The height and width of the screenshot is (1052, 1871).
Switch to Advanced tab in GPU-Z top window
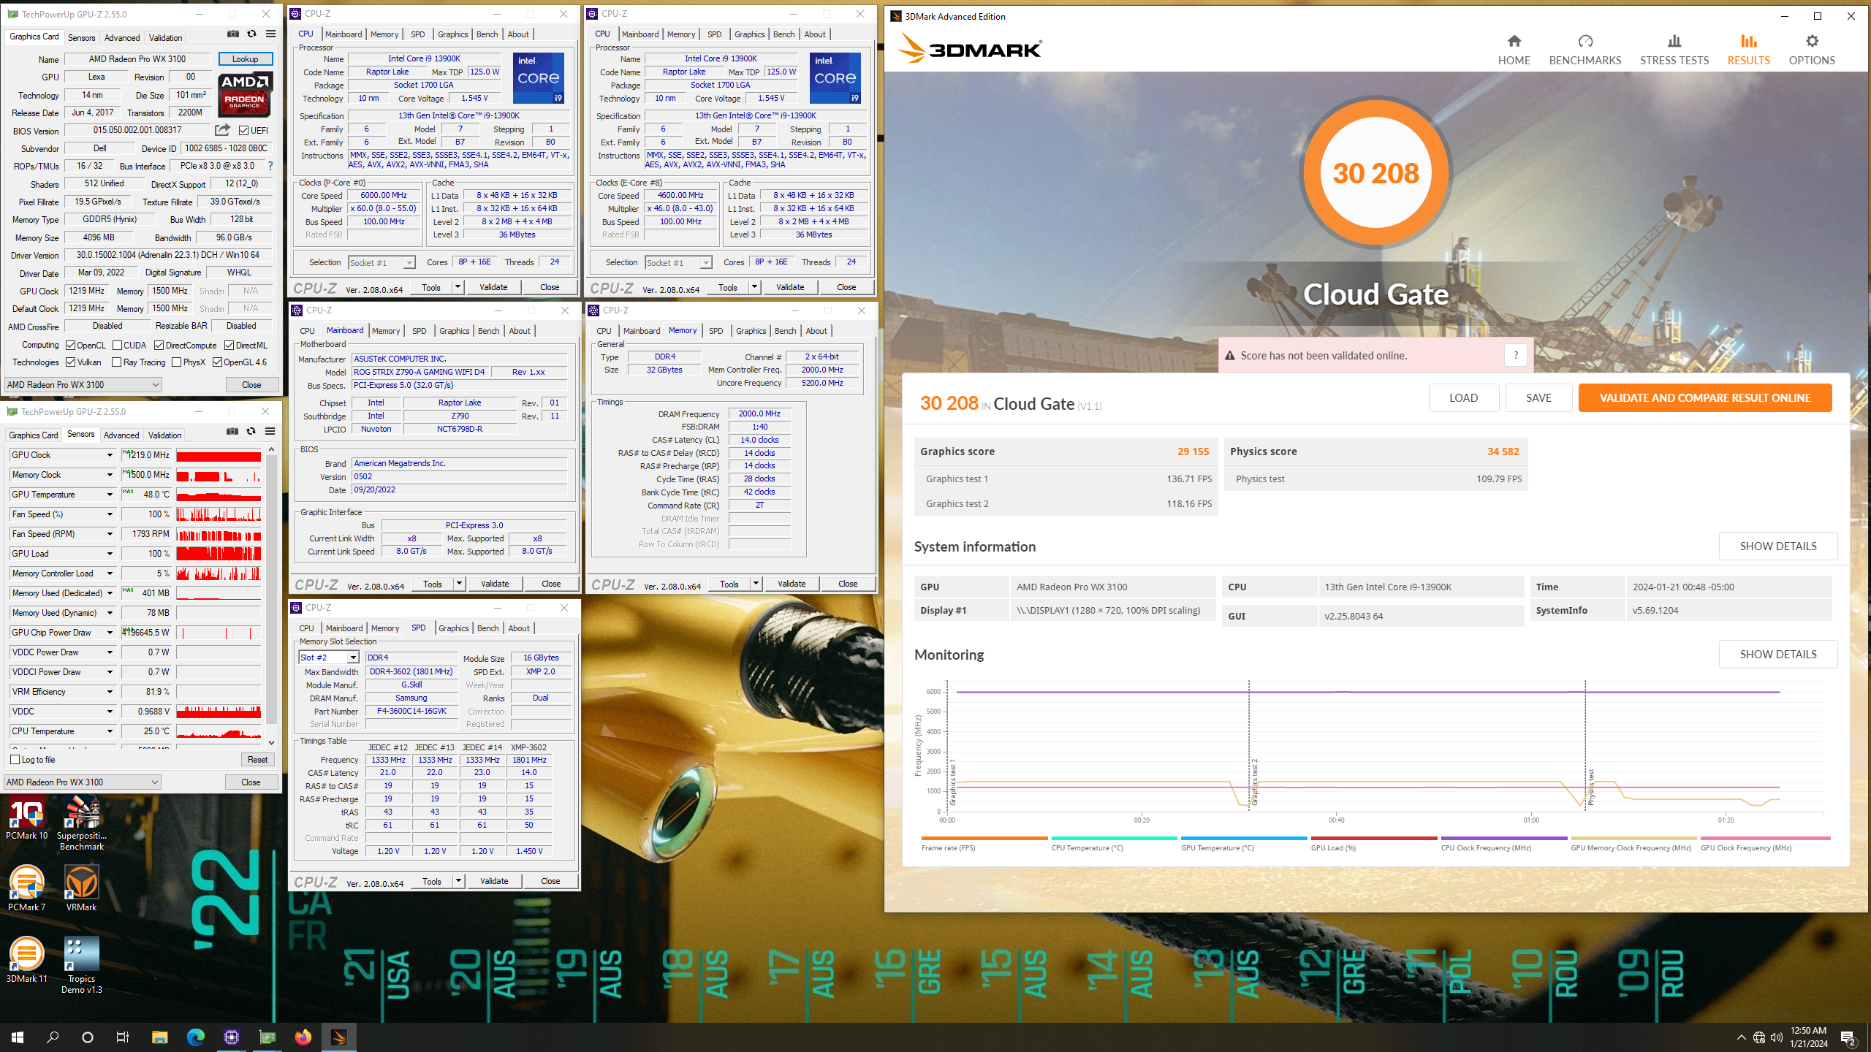[x=122, y=38]
